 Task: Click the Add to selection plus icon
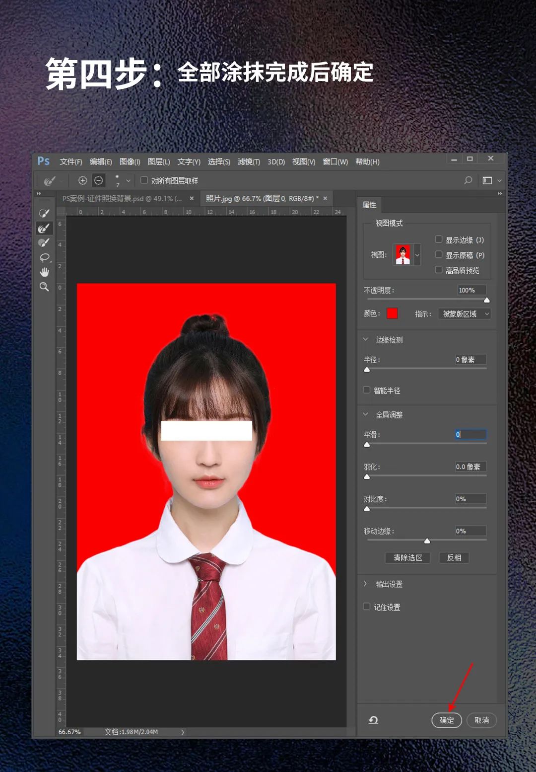point(83,181)
